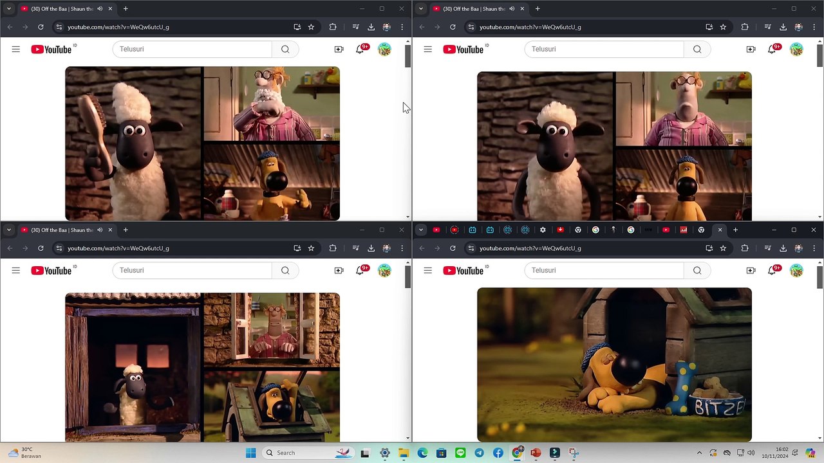Open a new tab in the top-left window
This screenshot has height=463, width=824.
pos(126,9)
